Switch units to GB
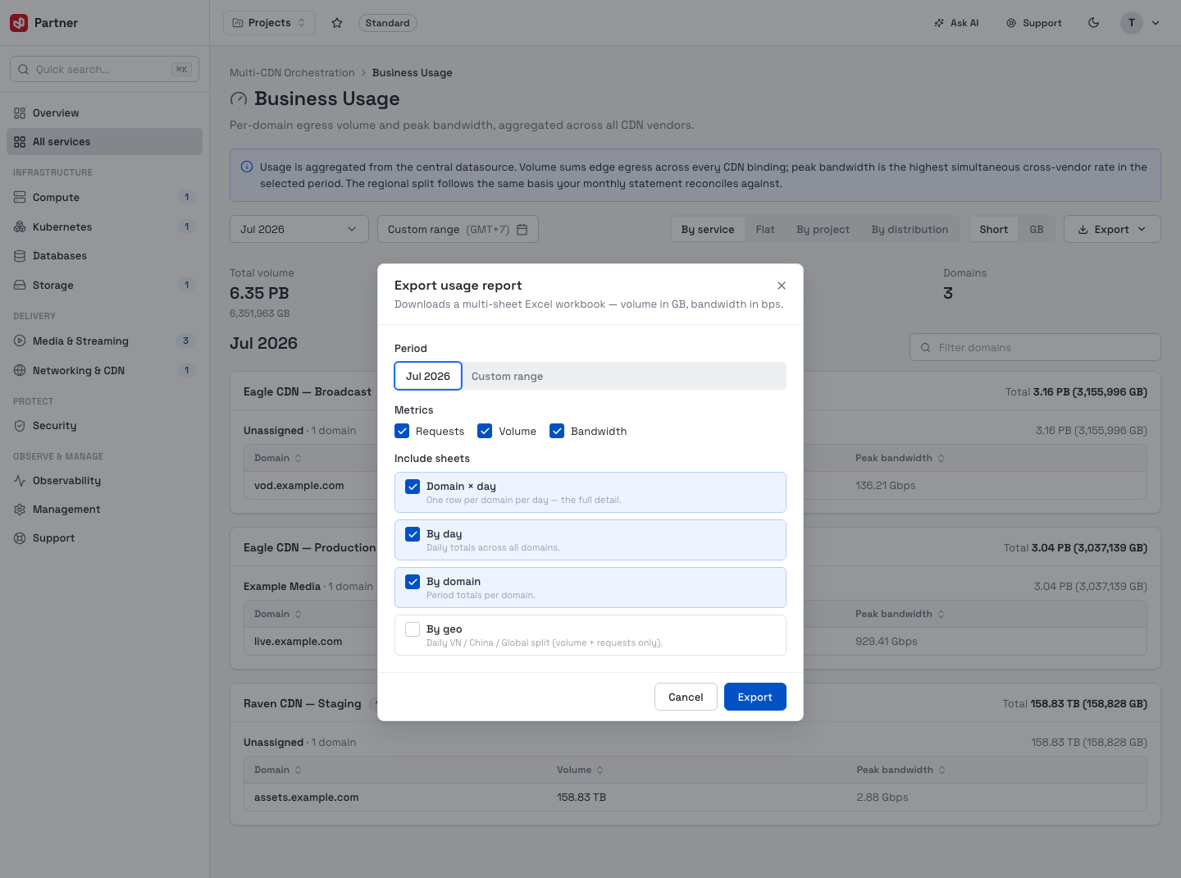 [1037, 230]
